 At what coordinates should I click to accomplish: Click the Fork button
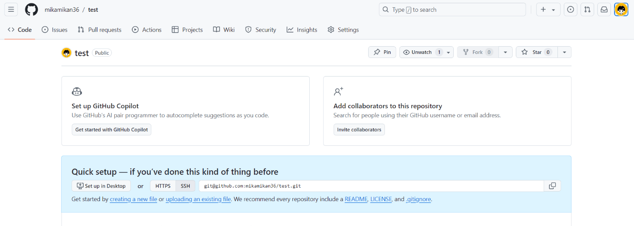[478, 52]
